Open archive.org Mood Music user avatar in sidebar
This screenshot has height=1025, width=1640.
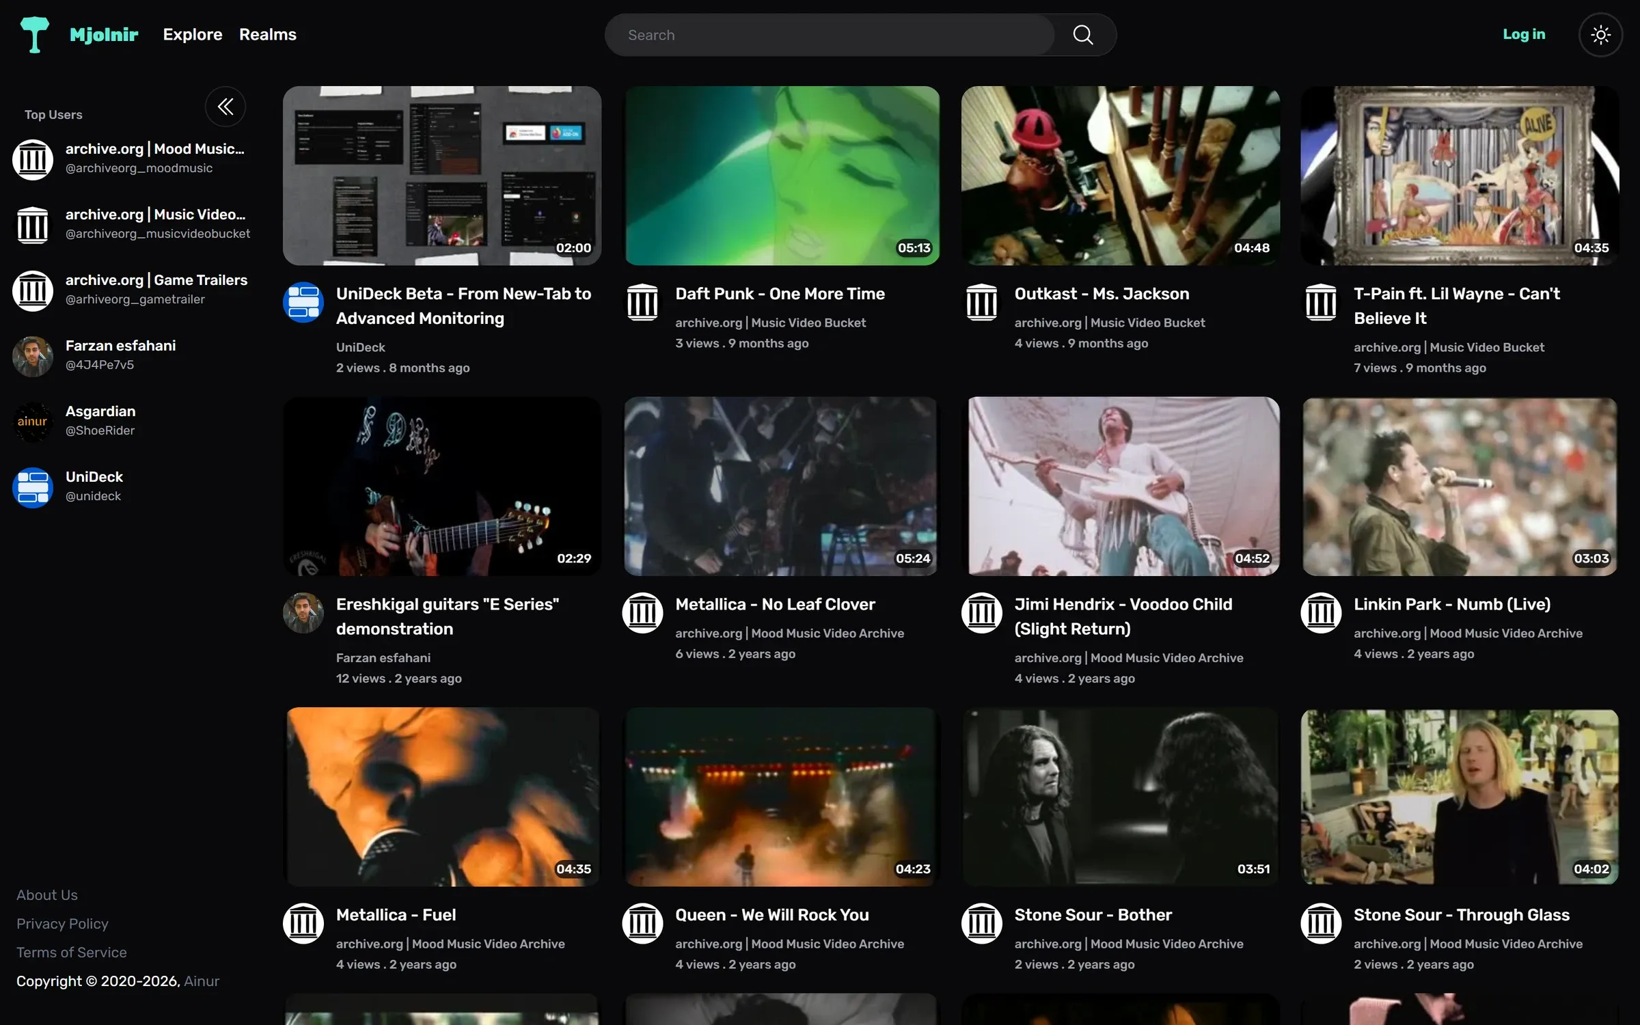pos(33,159)
